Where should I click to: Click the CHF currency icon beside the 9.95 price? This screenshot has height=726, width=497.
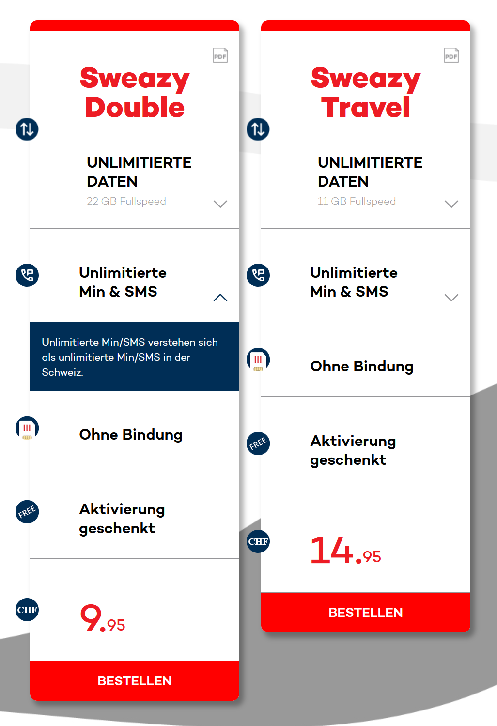[x=27, y=610]
